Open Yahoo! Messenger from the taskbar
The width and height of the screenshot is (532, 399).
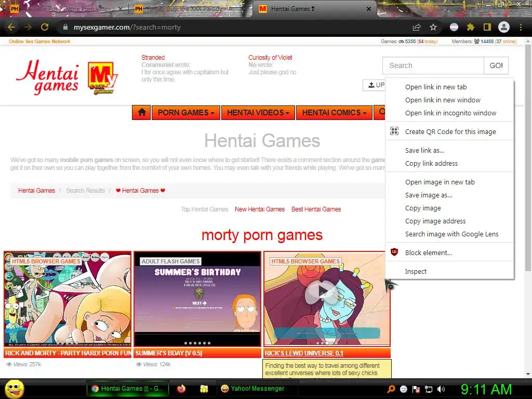point(258,389)
